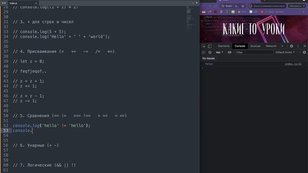Open the teal Gift bookmark

click(x=254, y=12)
